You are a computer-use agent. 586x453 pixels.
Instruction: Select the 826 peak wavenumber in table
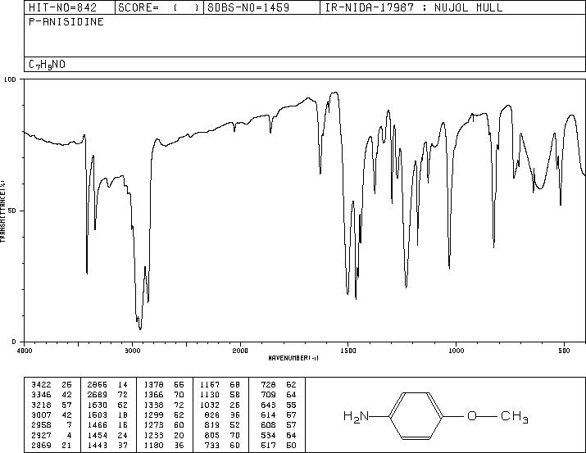tap(212, 414)
